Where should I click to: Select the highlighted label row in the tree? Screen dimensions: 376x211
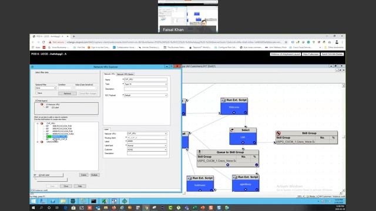tap(60, 137)
